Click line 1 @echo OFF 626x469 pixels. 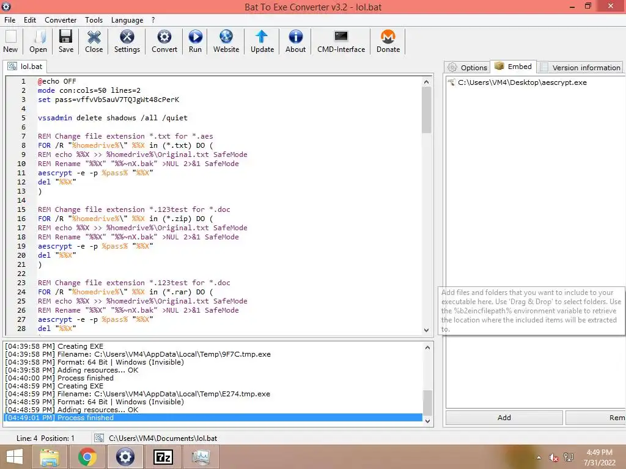tap(57, 81)
